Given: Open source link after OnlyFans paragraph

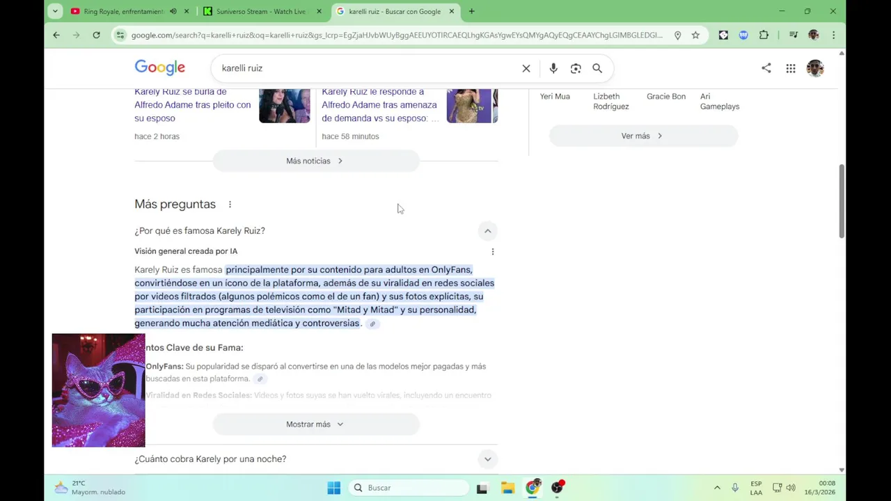Looking at the screenshot, I should tap(260, 379).
